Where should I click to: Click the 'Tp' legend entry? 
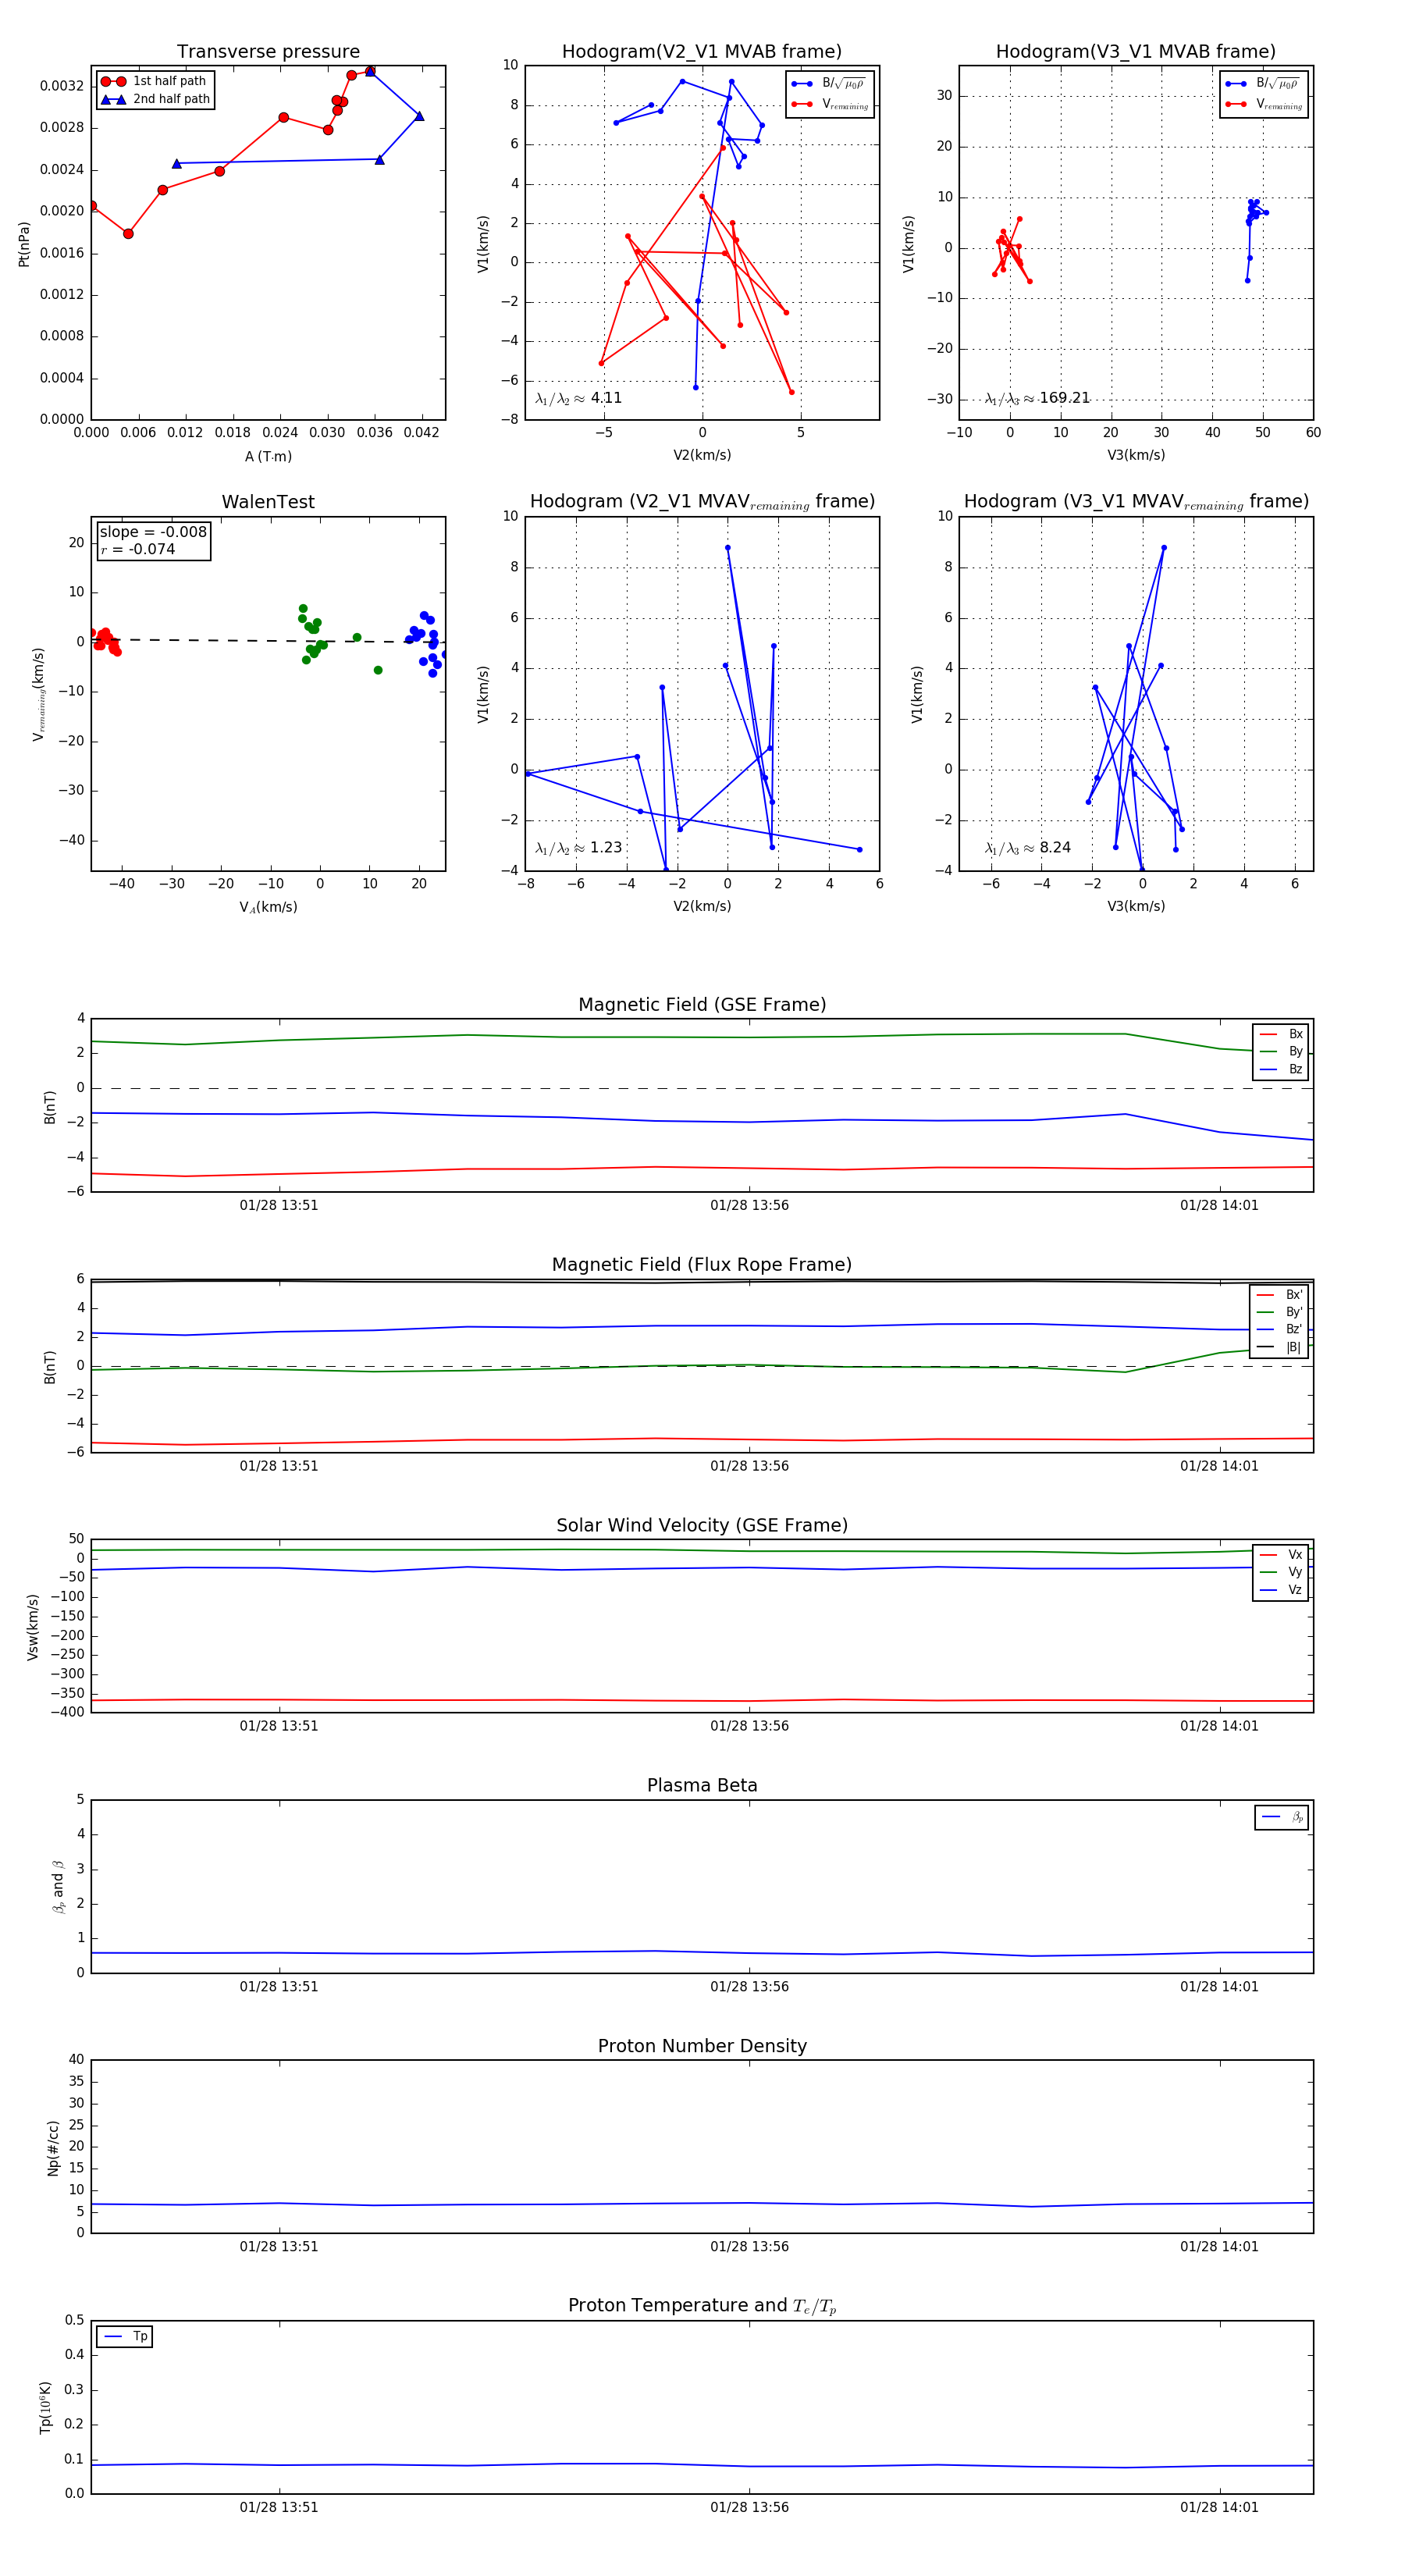click(125, 2337)
